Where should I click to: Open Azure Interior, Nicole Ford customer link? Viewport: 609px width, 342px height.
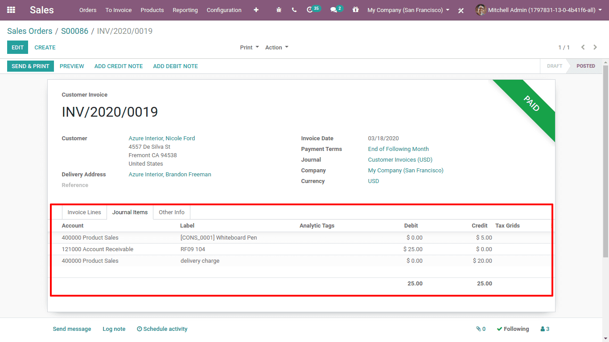162,138
